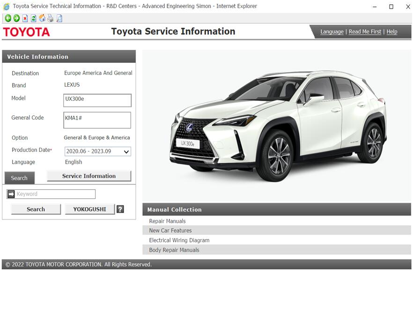Maximize the Internet Explorer window
This screenshot has height=317, width=413.
pos(391,7)
